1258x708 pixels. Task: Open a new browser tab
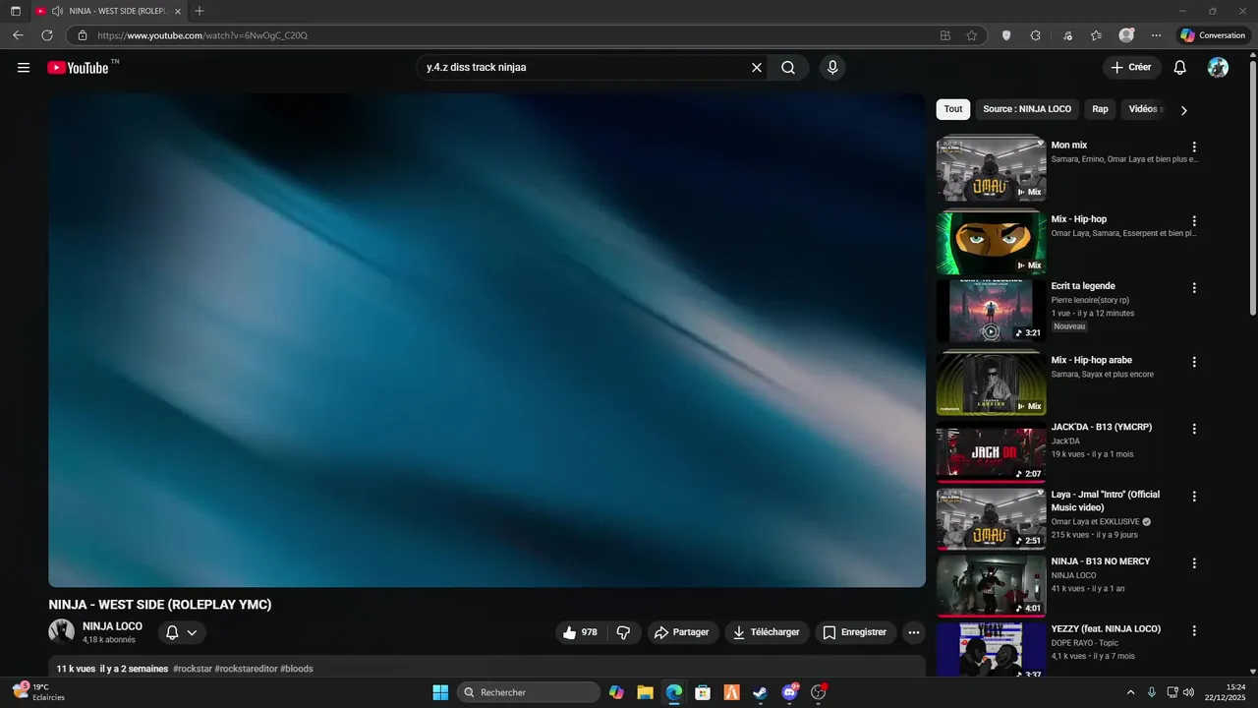click(x=200, y=11)
